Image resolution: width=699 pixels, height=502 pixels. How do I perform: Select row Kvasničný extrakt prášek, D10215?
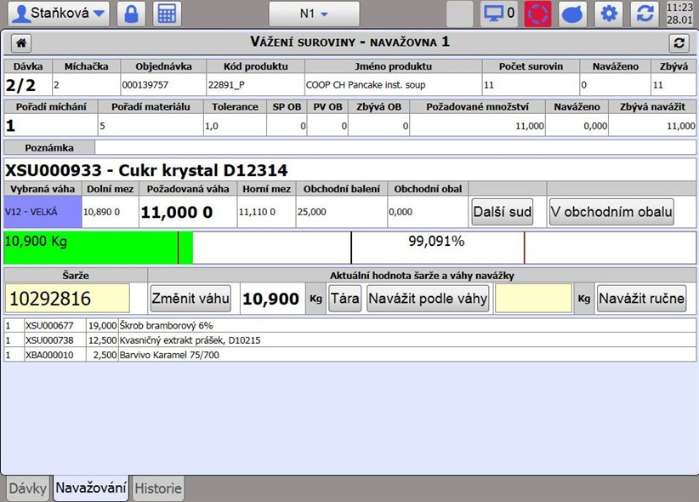tap(350, 340)
